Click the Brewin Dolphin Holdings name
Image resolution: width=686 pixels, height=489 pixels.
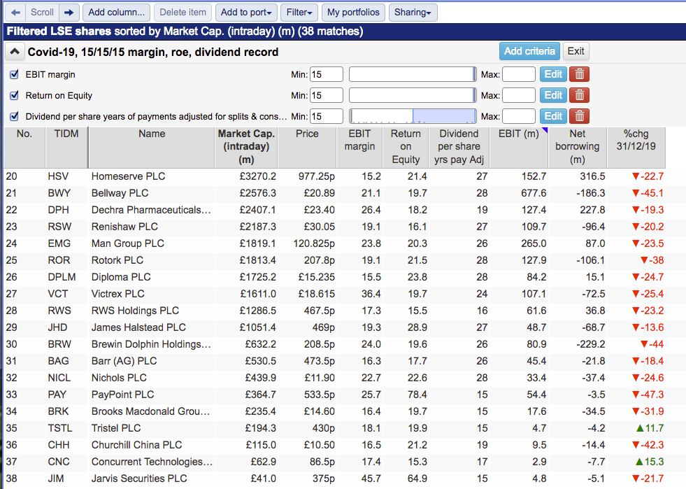(x=151, y=344)
